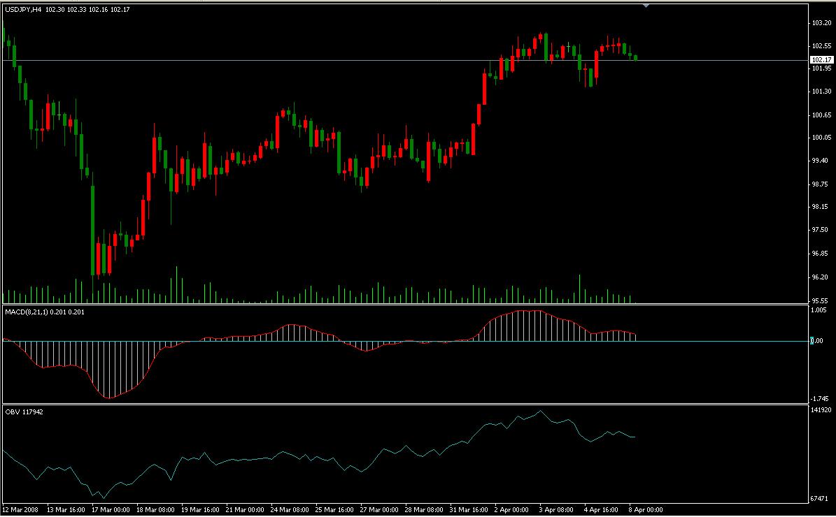Click the 2 Apr 00:00 time label

pyautogui.click(x=511, y=510)
